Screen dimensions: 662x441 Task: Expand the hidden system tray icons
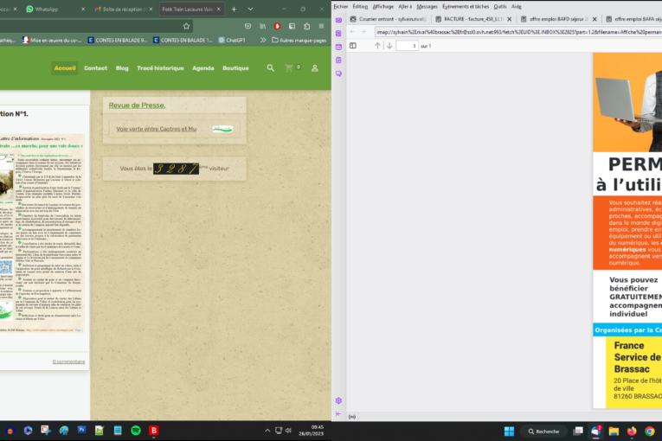point(266,430)
